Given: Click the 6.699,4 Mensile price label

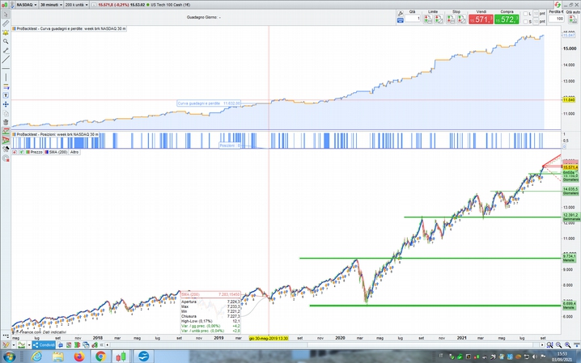Looking at the screenshot, I should [570, 306].
